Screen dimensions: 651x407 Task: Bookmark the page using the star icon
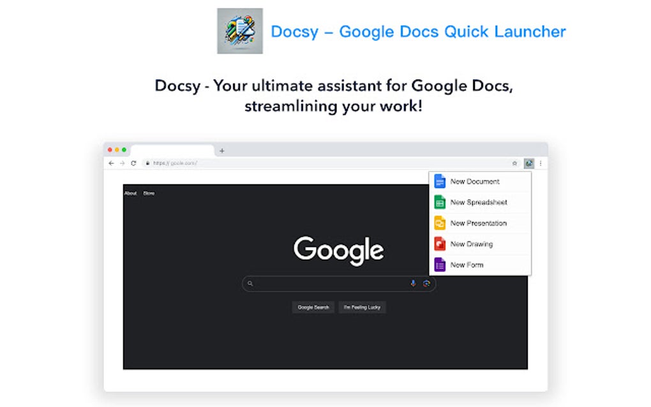(x=515, y=163)
